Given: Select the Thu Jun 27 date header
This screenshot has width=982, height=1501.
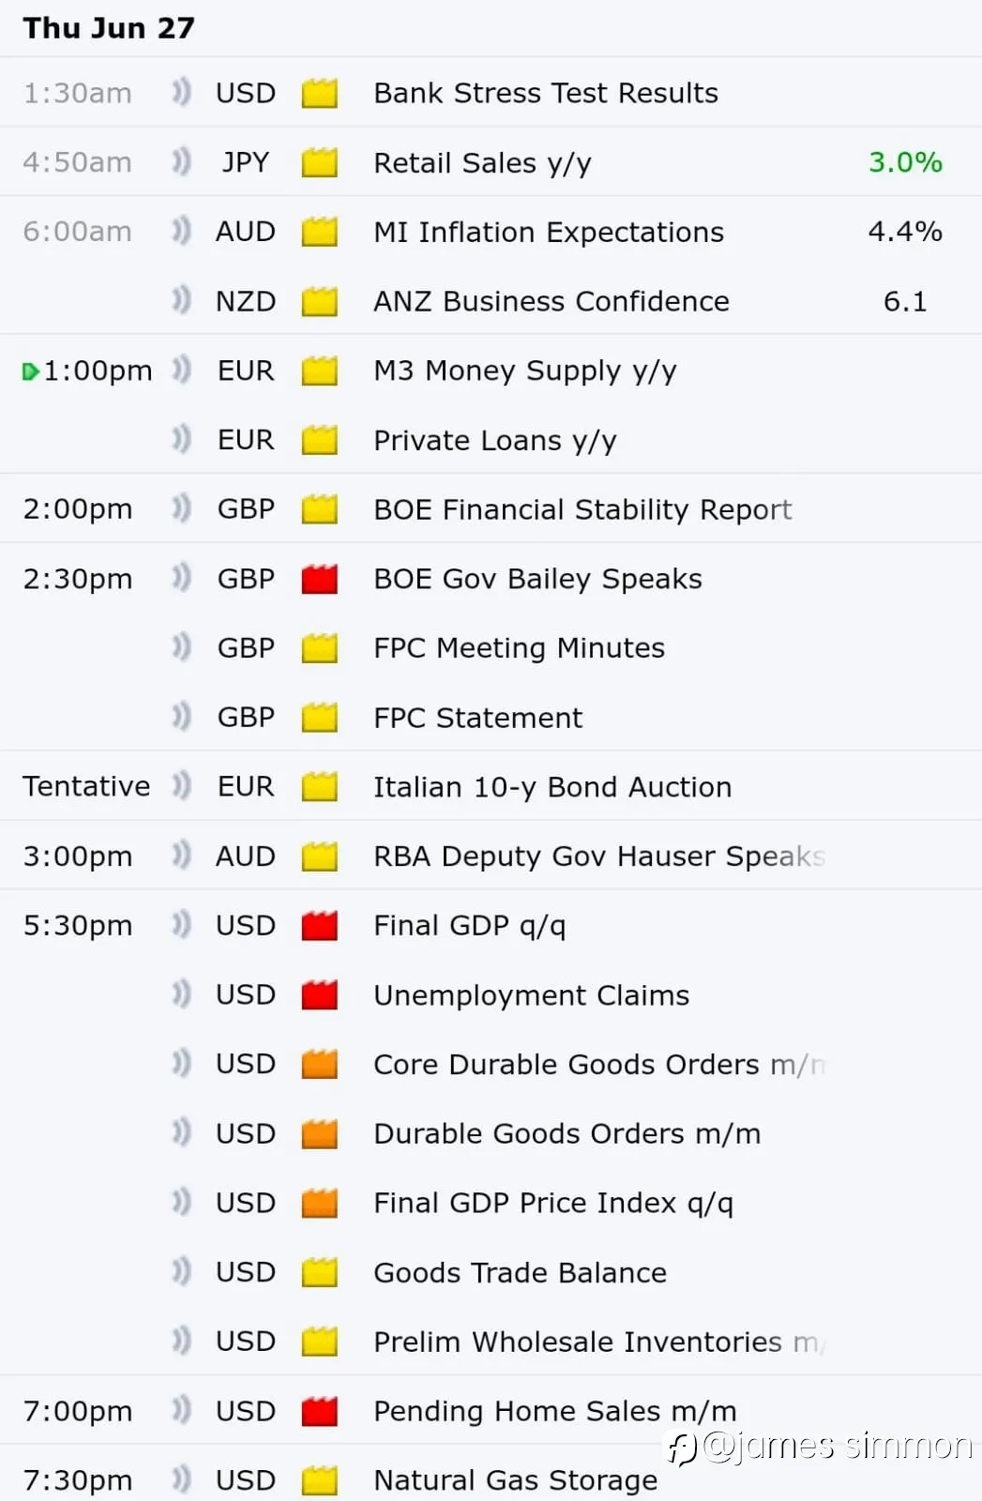Looking at the screenshot, I should [x=109, y=28].
